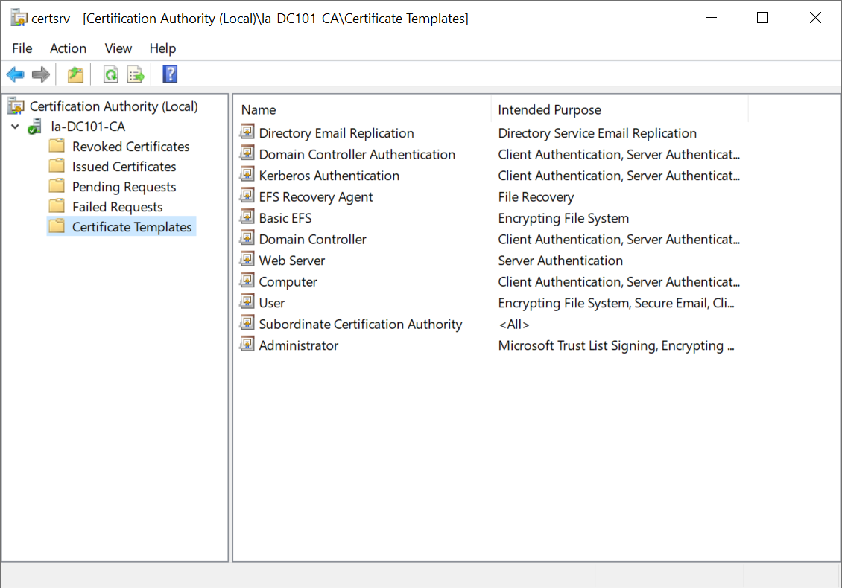Open Help via the question mark icon
Screen dimensions: 842x588
pyautogui.click(x=170, y=74)
